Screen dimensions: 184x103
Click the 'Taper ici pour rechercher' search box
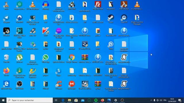[30, 100]
